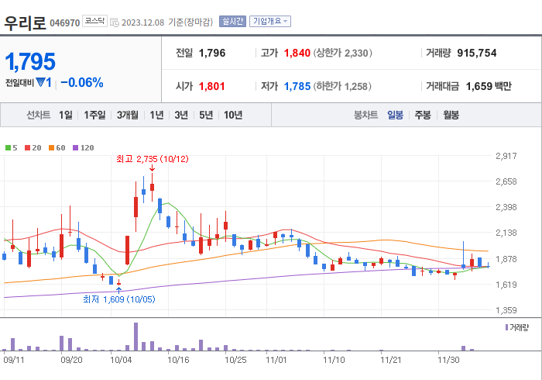Switch to the 월봉 monthly candle chart
The width and height of the screenshot is (542, 380).
pos(451,115)
